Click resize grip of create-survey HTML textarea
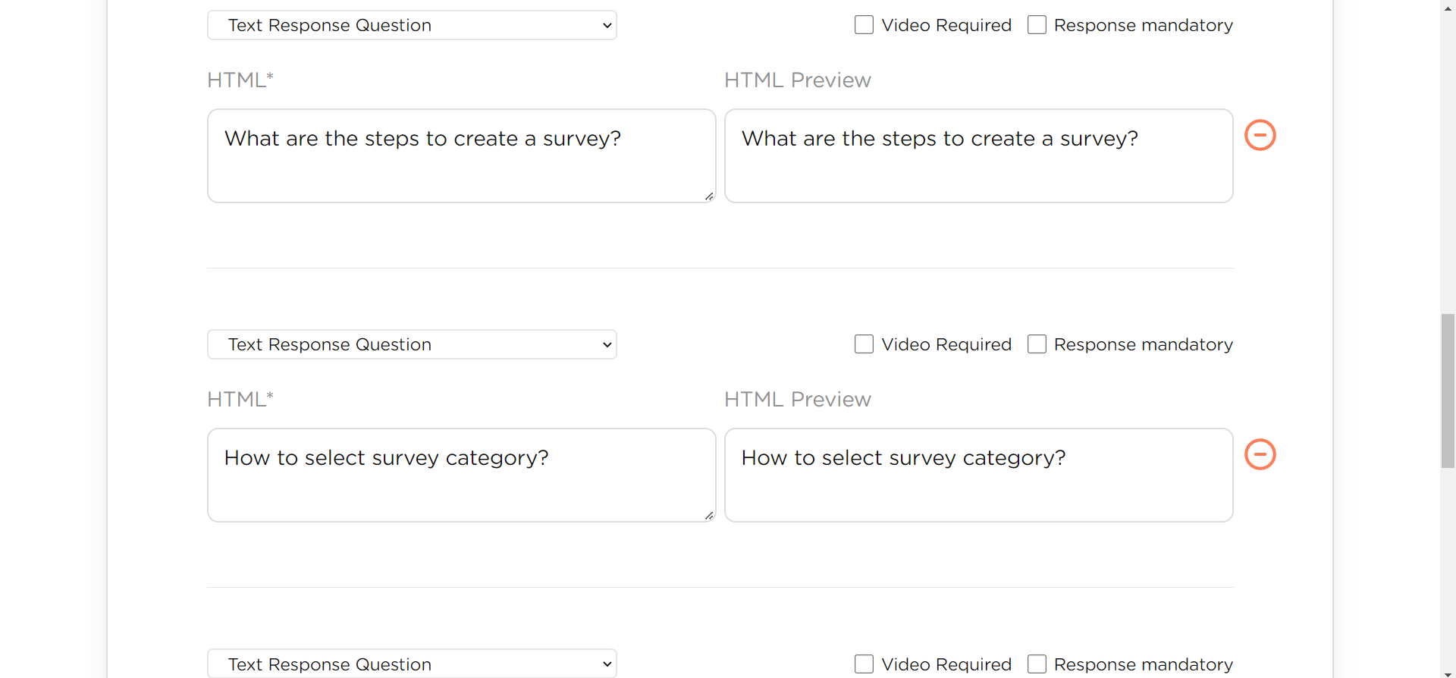 click(x=709, y=196)
